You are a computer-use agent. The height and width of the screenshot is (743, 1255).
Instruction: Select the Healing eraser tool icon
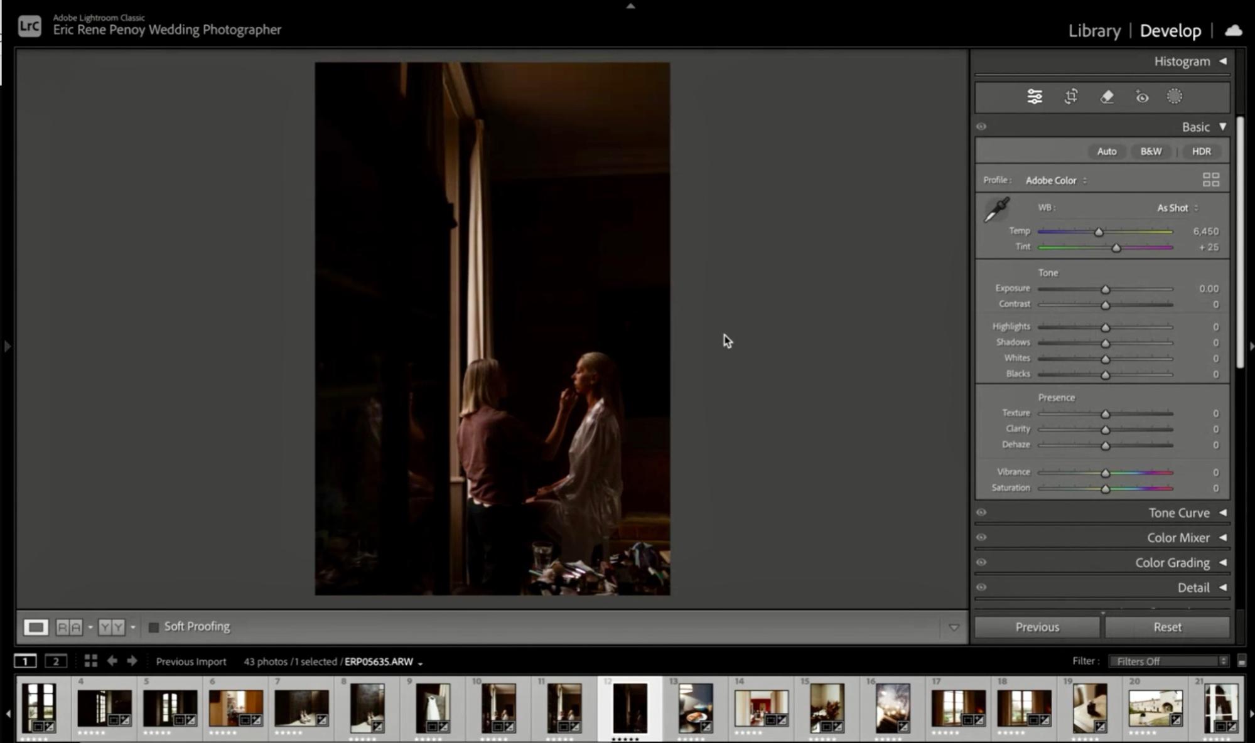[x=1107, y=97]
